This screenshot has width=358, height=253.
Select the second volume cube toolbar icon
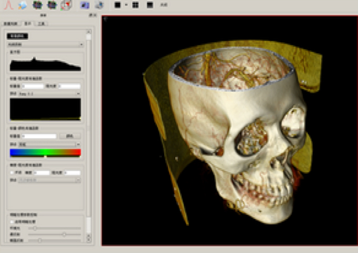51,5
